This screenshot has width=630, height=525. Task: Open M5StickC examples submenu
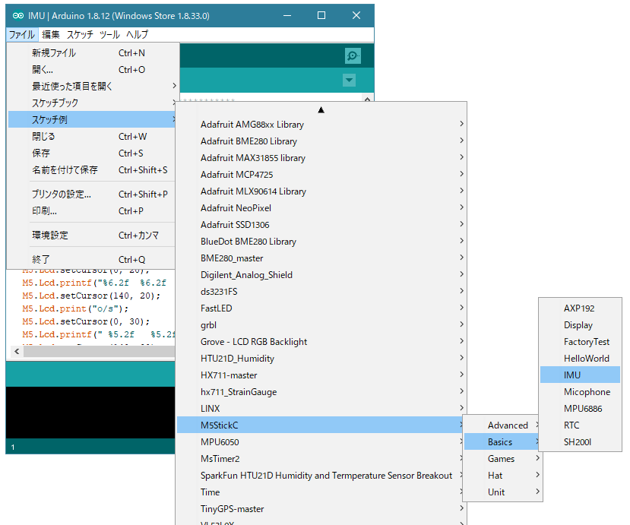320,425
